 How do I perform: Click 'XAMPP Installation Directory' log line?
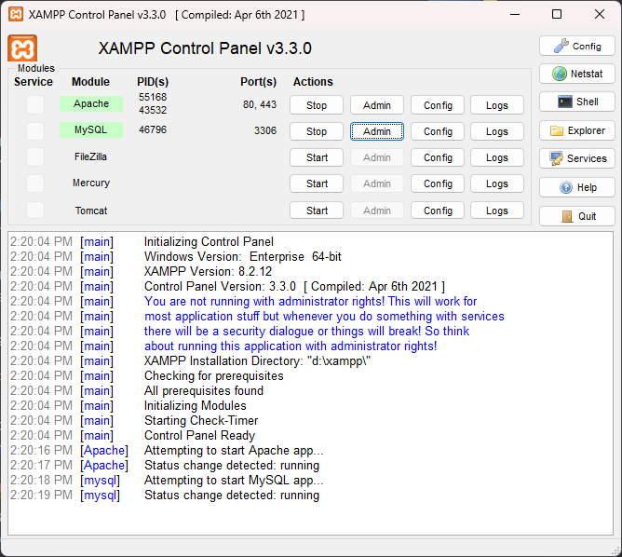click(x=257, y=361)
